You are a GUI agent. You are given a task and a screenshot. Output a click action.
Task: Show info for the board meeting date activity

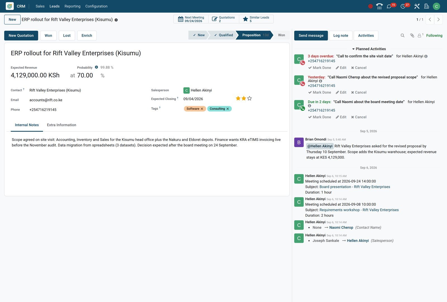[310, 106]
